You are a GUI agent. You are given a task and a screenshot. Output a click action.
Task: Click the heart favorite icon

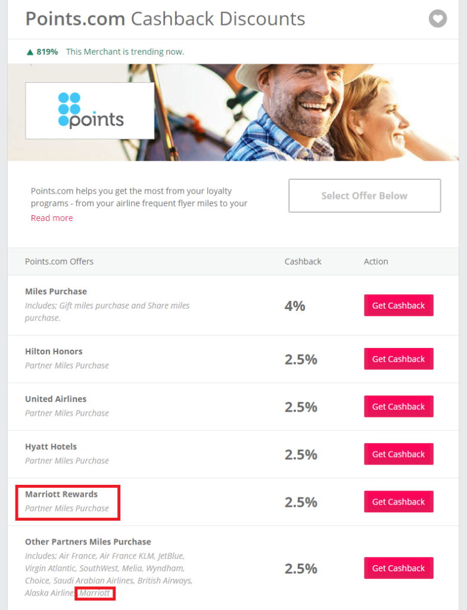[x=438, y=19]
